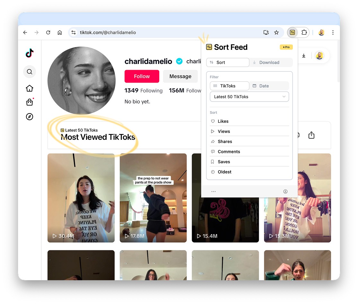Follow charlidamelio

[x=142, y=76]
